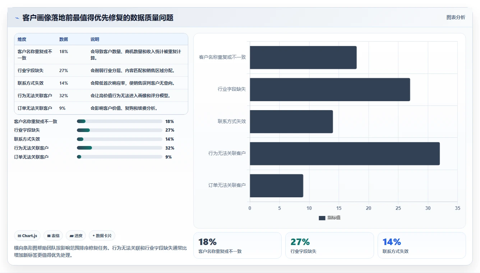
Task: Click the chart bar for 行为无法关联客户
Action: 345,154
